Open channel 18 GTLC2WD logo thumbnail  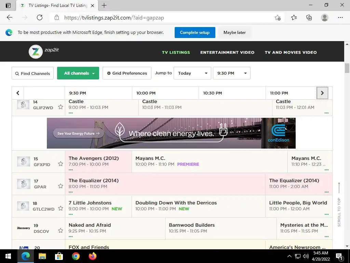[x=23, y=206]
